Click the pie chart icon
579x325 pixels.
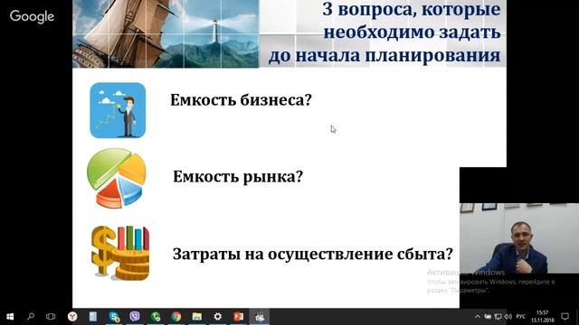(117, 178)
